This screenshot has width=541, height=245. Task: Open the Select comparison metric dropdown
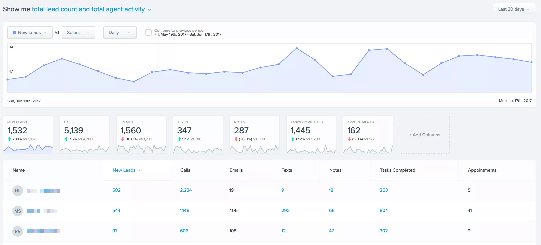[x=78, y=32]
